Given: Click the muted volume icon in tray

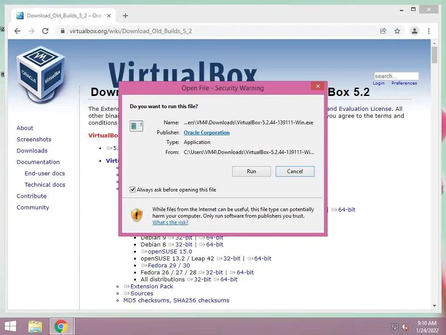Looking at the screenshot, I should tap(405, 326).
